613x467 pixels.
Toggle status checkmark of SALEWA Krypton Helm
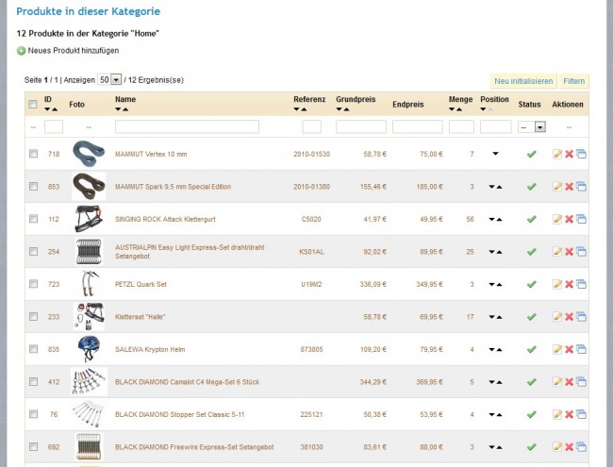tap(531, 349)
